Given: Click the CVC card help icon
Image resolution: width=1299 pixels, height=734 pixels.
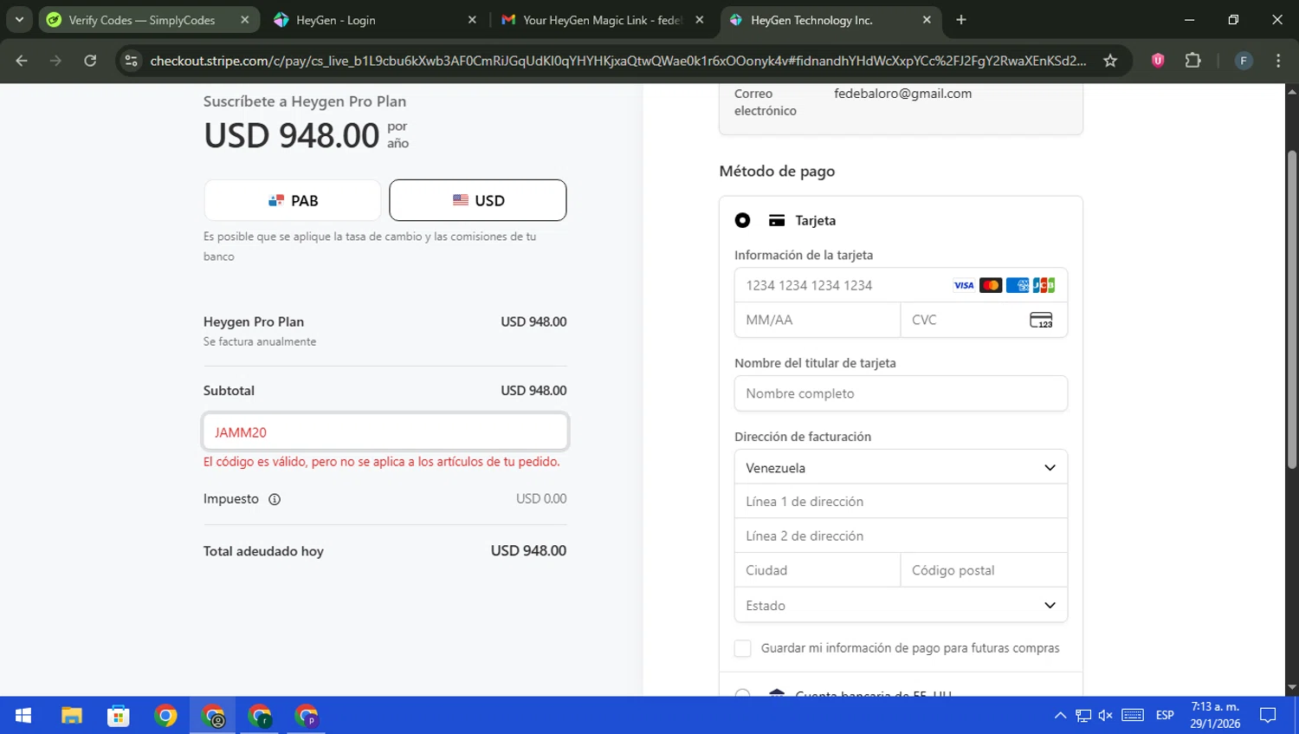Looking at the screenshot, I should point(1041,320).
